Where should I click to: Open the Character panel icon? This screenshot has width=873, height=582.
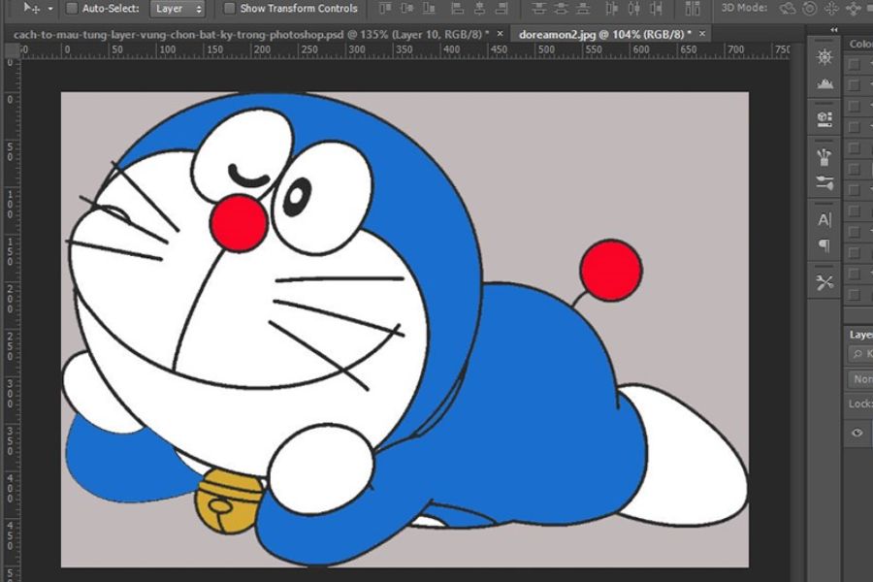(x=824, y=220)
